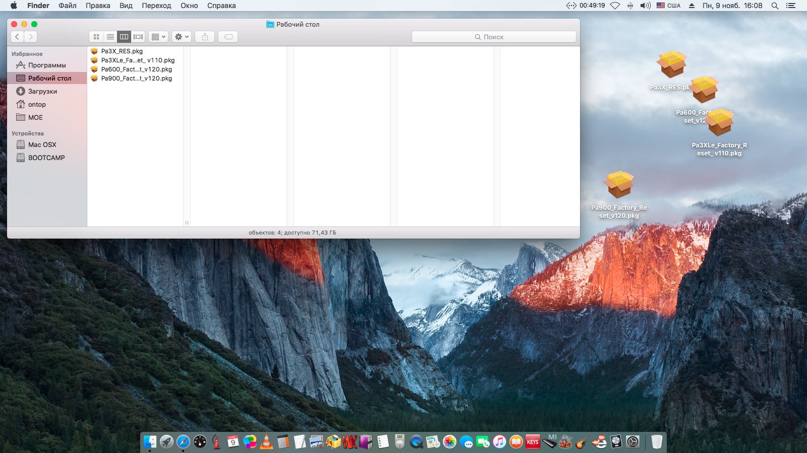Select Pa900_Factory_Reset_v120.pkg desktop icon

point(619,185)
